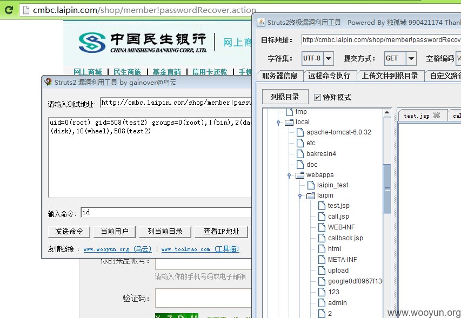The height and width of the screenshot is (318, 461).
Task: Click the page icon in address bar
Action: 26,10
